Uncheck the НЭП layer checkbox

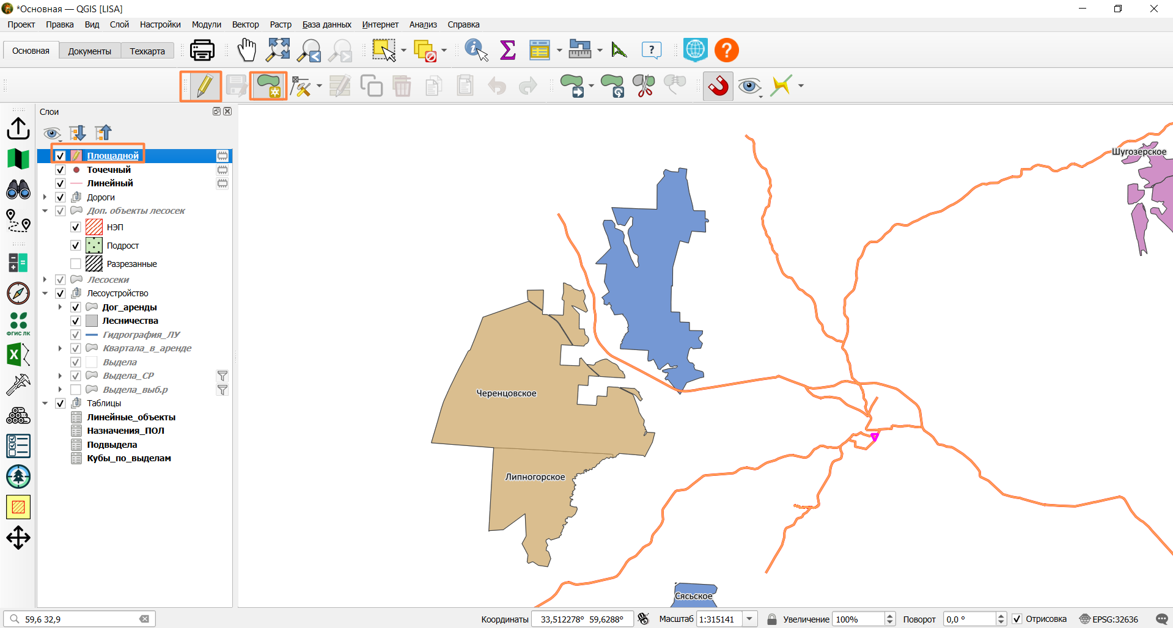pos(76,227)
